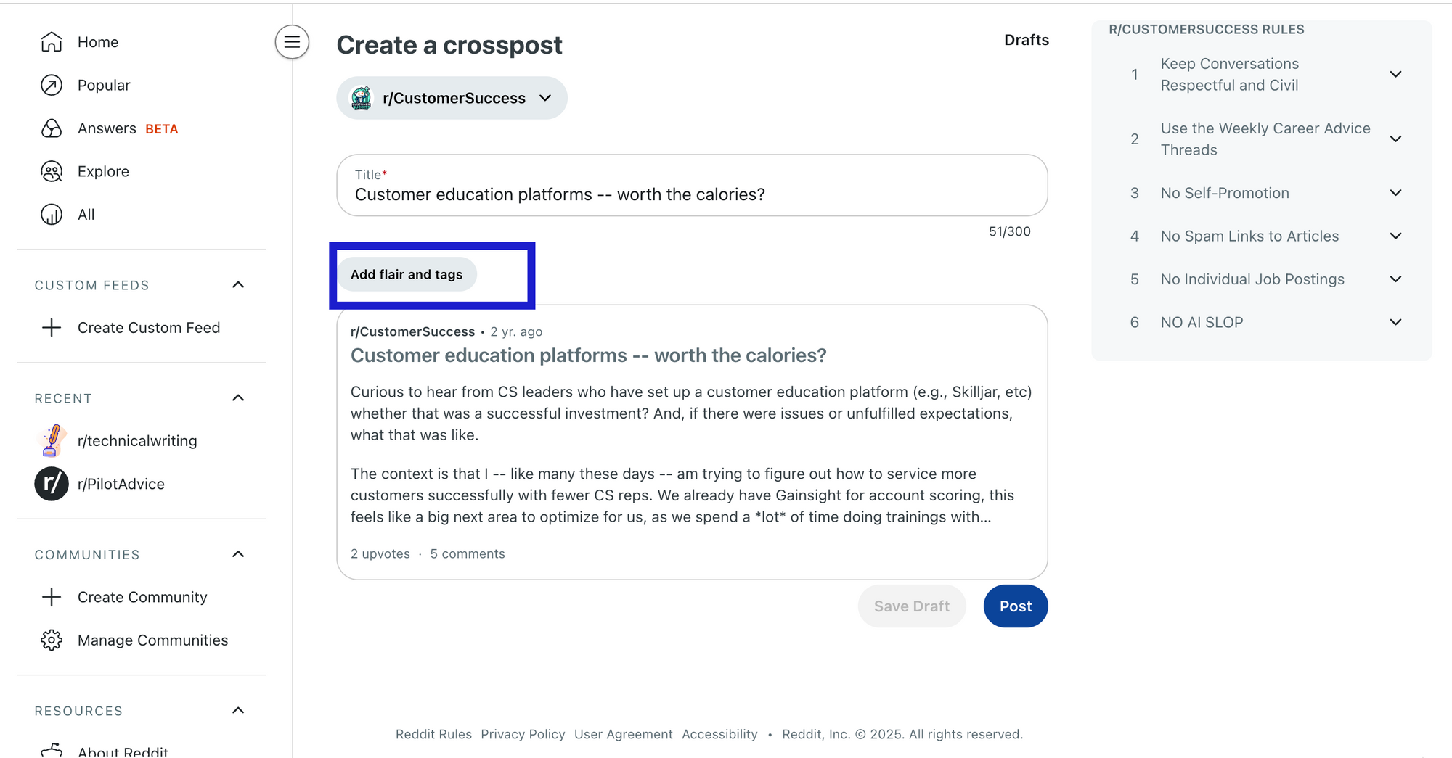Click the r/PilotAdvice community icon
Viewport: 1452px width, 758px height.
pos(51,484)
